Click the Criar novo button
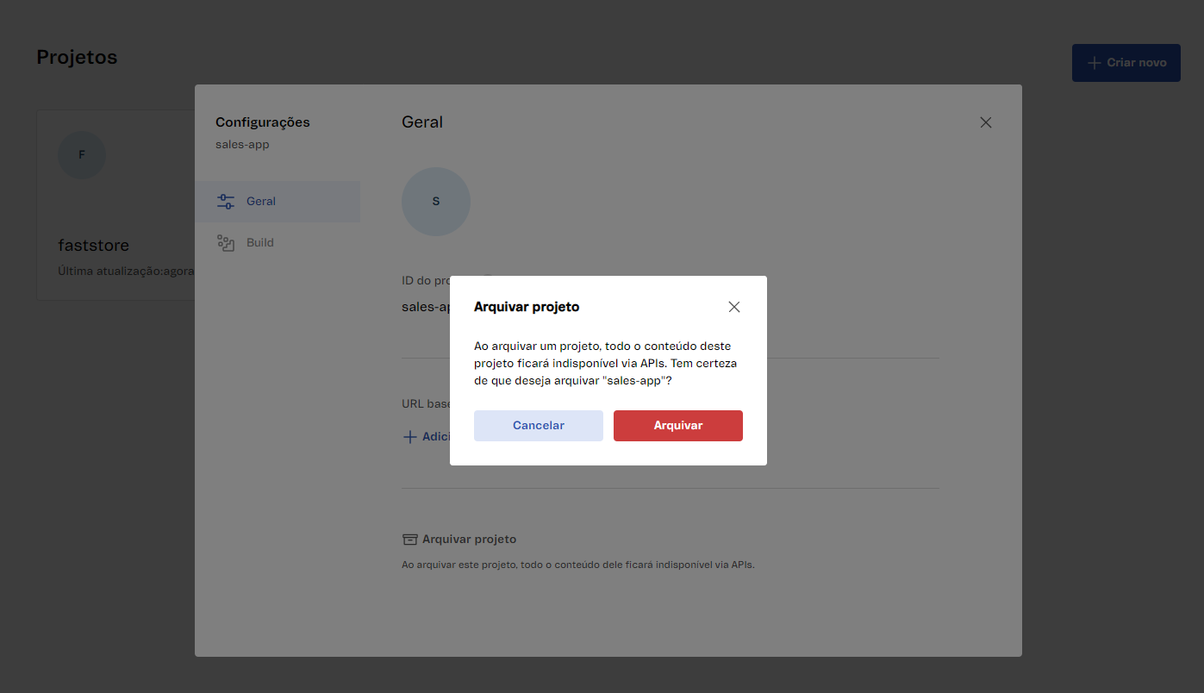 pyautogui.click(x=1126, y=63)
